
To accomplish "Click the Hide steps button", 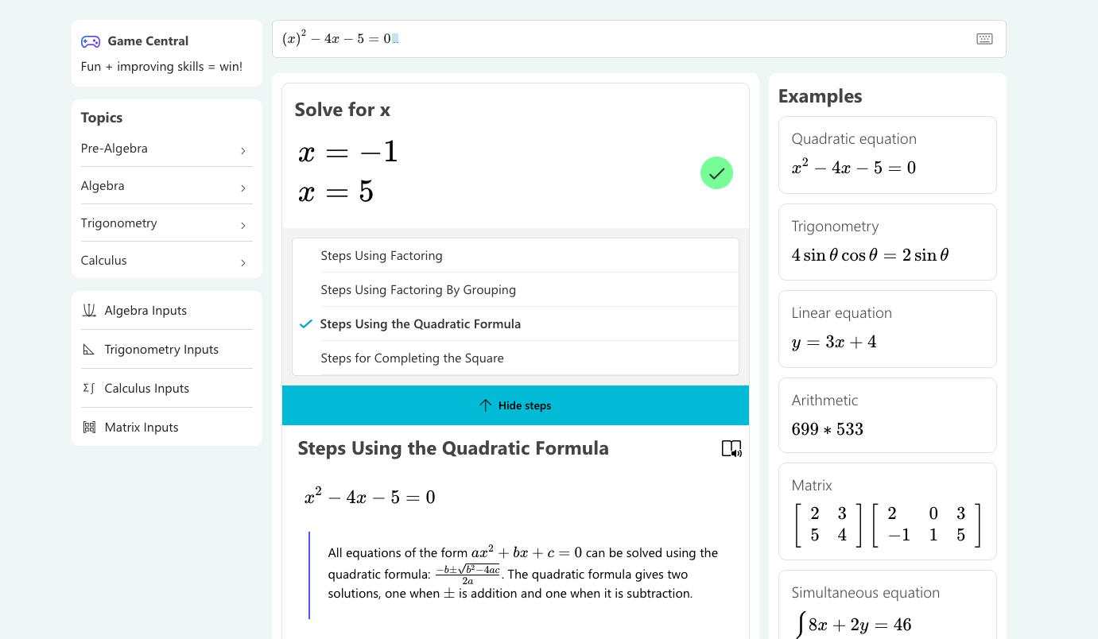I will point(515,405).
